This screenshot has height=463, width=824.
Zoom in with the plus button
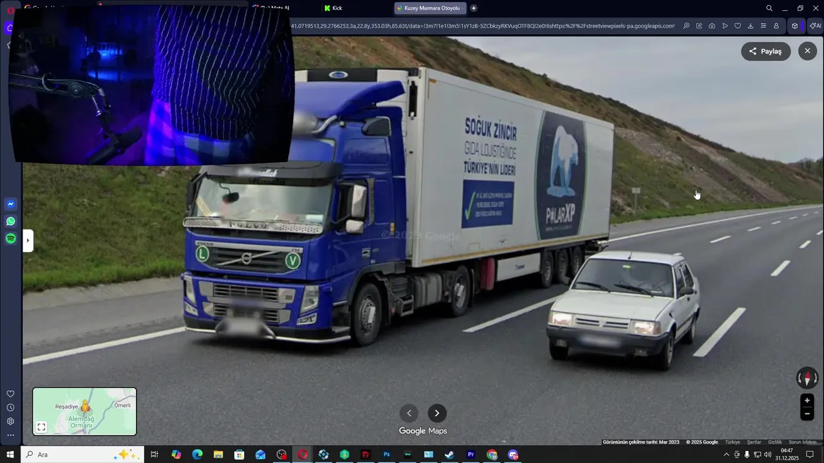click(x=807, y=401)
